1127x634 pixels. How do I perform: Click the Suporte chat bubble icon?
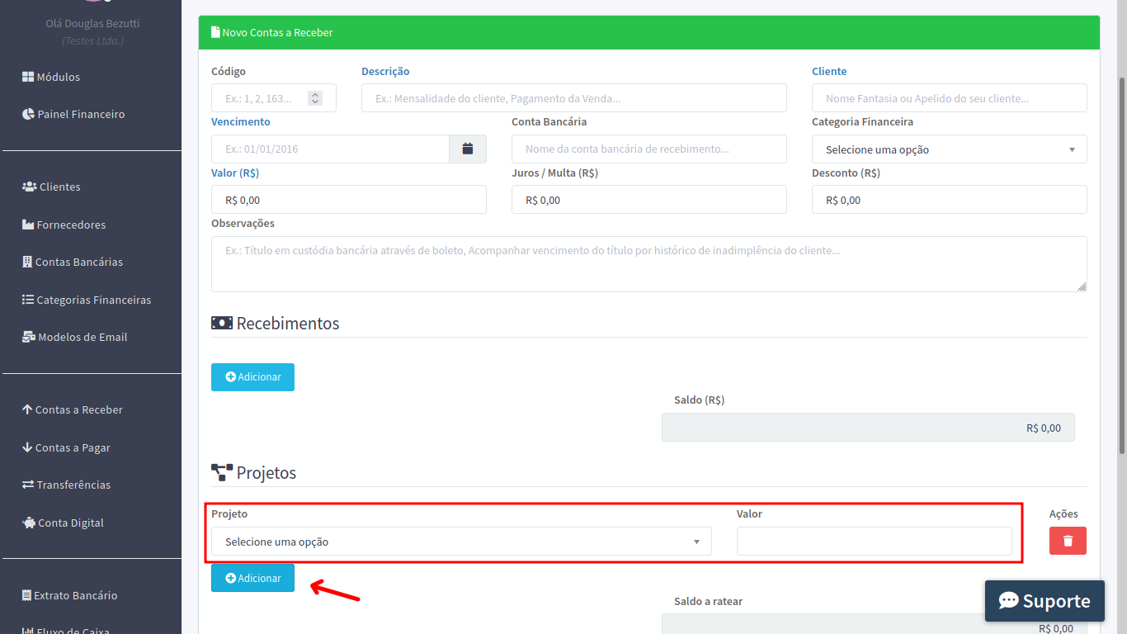pos(1008,601)
